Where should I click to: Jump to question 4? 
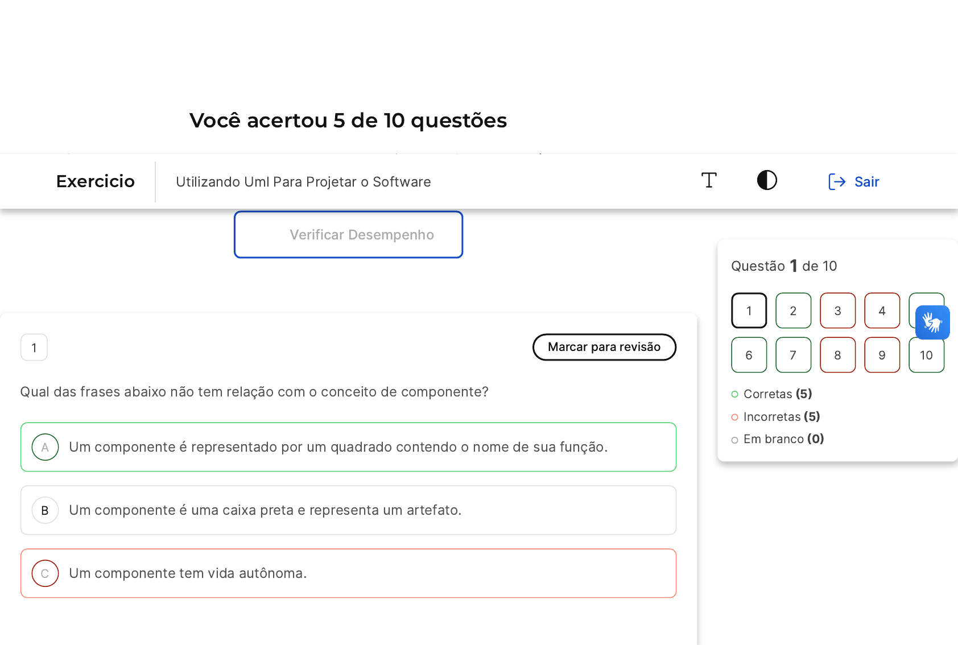click(x=882, y=311)
